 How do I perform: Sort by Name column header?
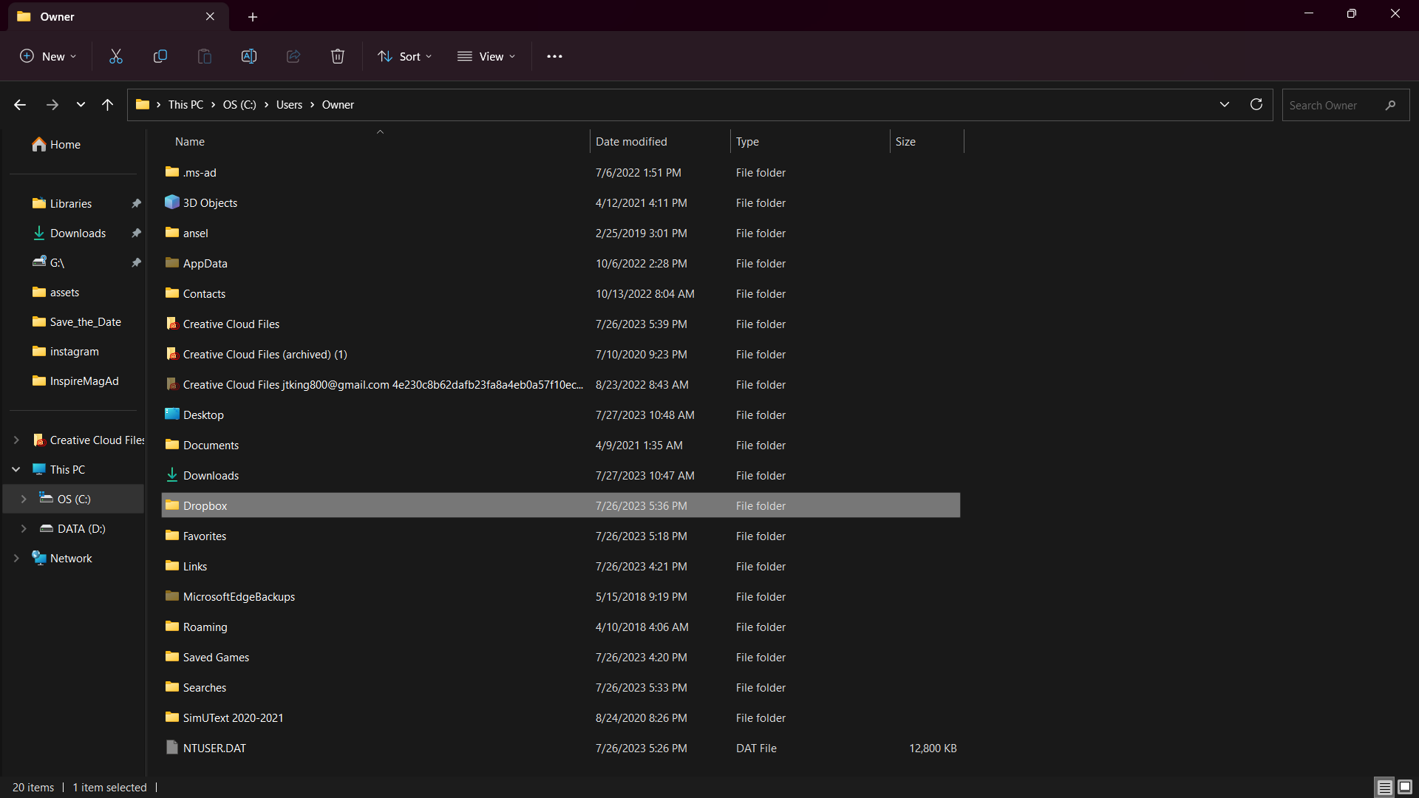379,141
